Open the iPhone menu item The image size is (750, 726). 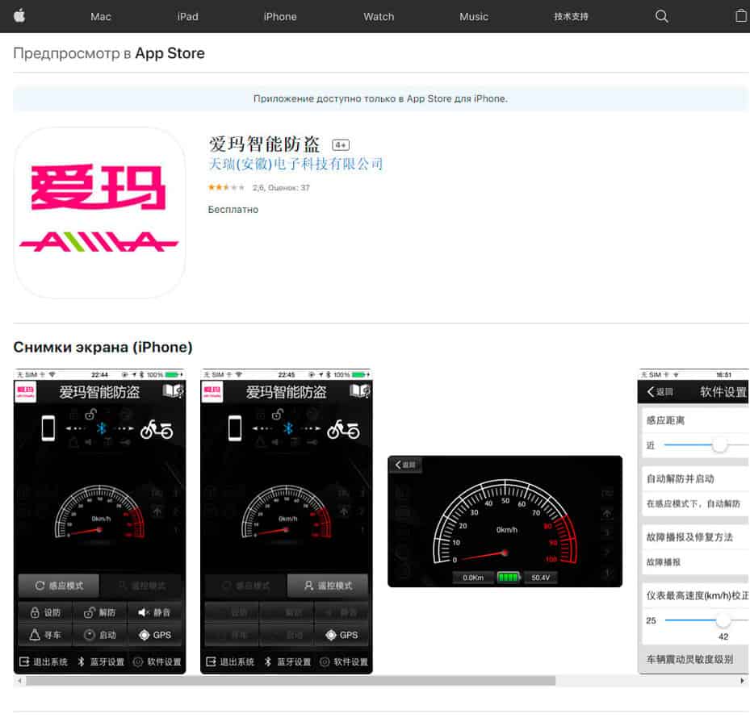pos(280,17)
